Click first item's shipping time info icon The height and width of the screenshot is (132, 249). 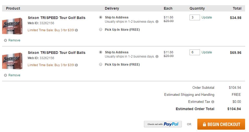pos(157,22)
